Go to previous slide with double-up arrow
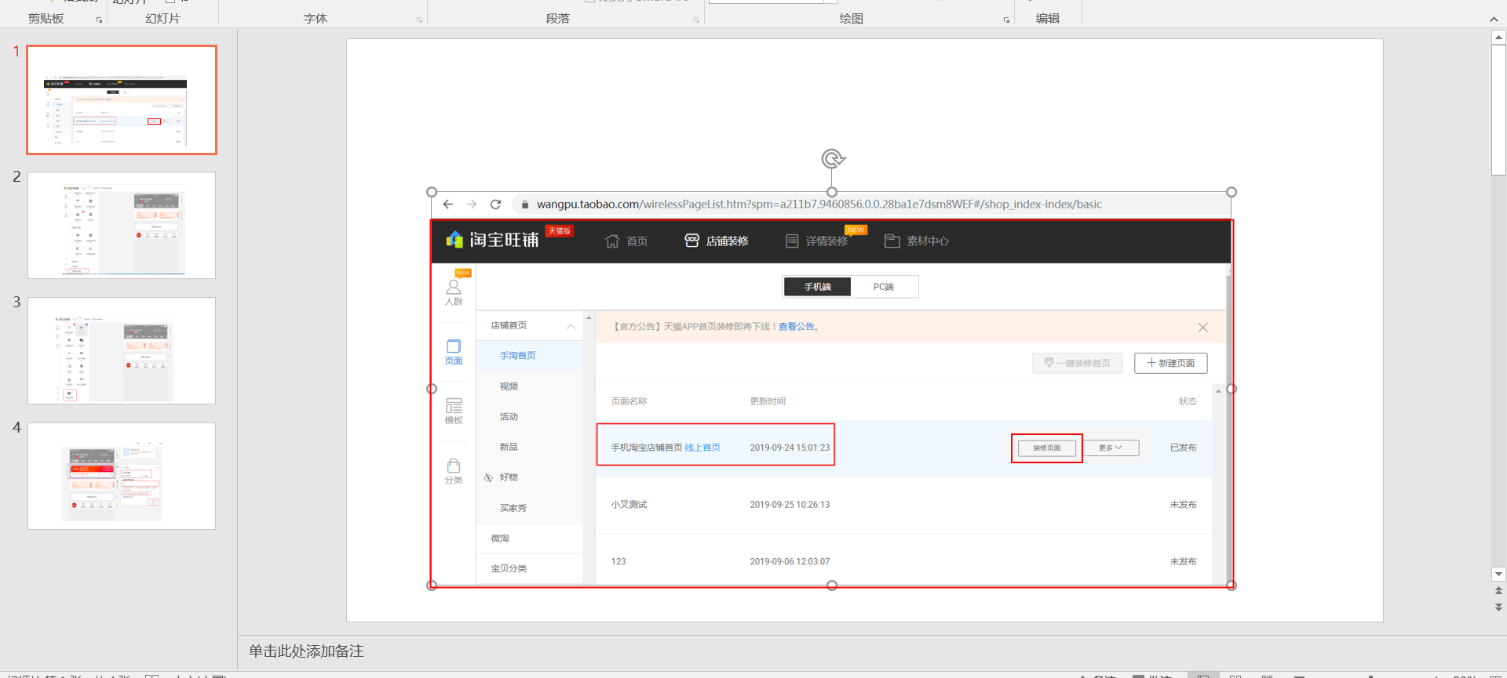This screenshot has height=678, width=1507. tap(1498, 590)
